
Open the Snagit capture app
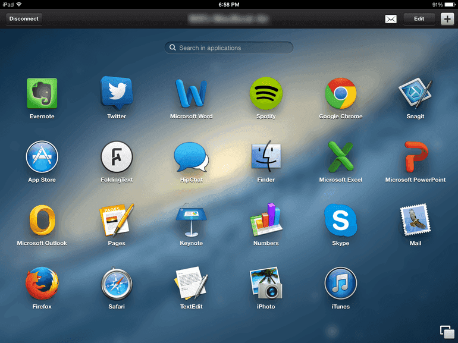click(x=415, y=94)
